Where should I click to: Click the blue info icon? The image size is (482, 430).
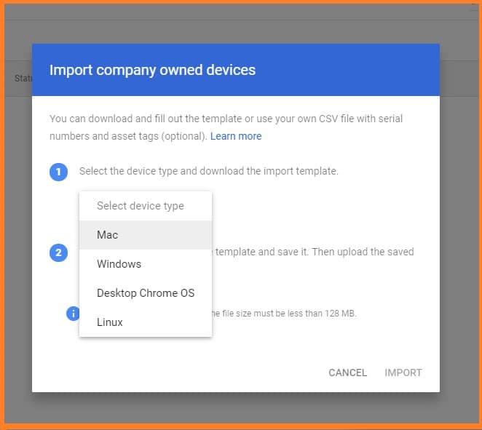click(x=73, y=314)
